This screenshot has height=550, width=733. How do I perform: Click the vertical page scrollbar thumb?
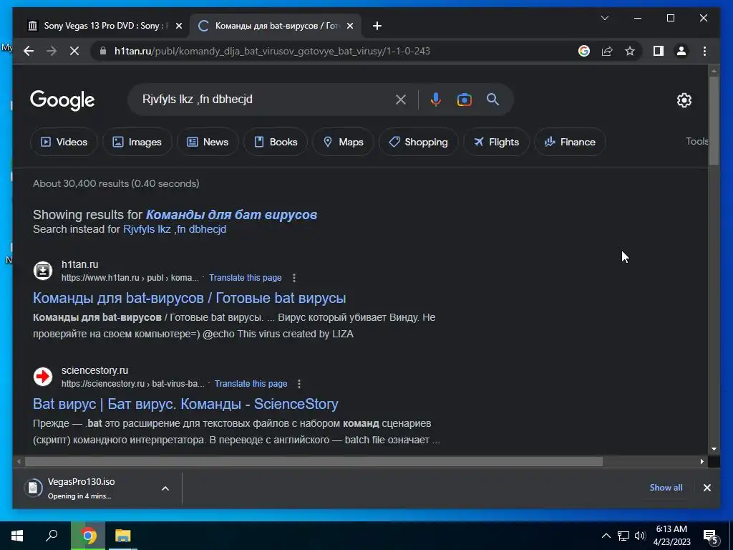tap(714, 120)
